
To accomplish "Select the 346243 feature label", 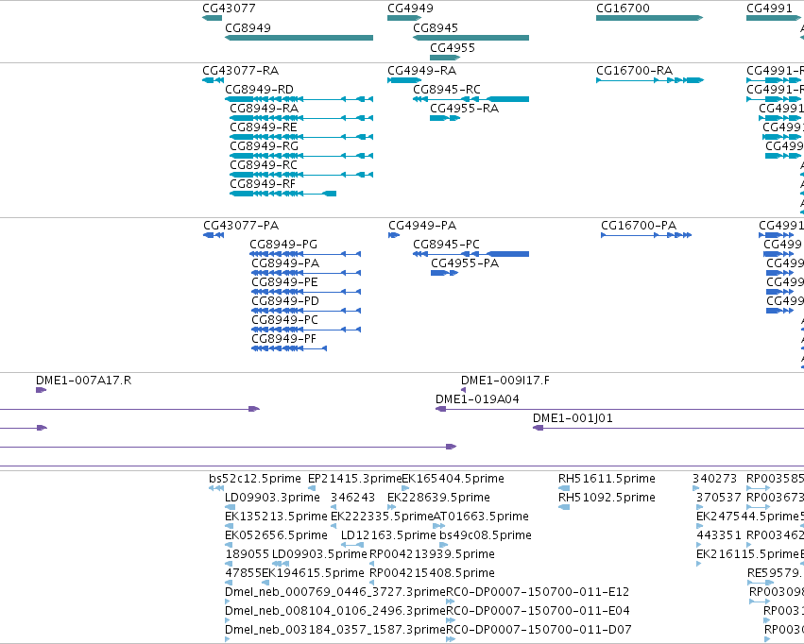I will tap(352, 498).
